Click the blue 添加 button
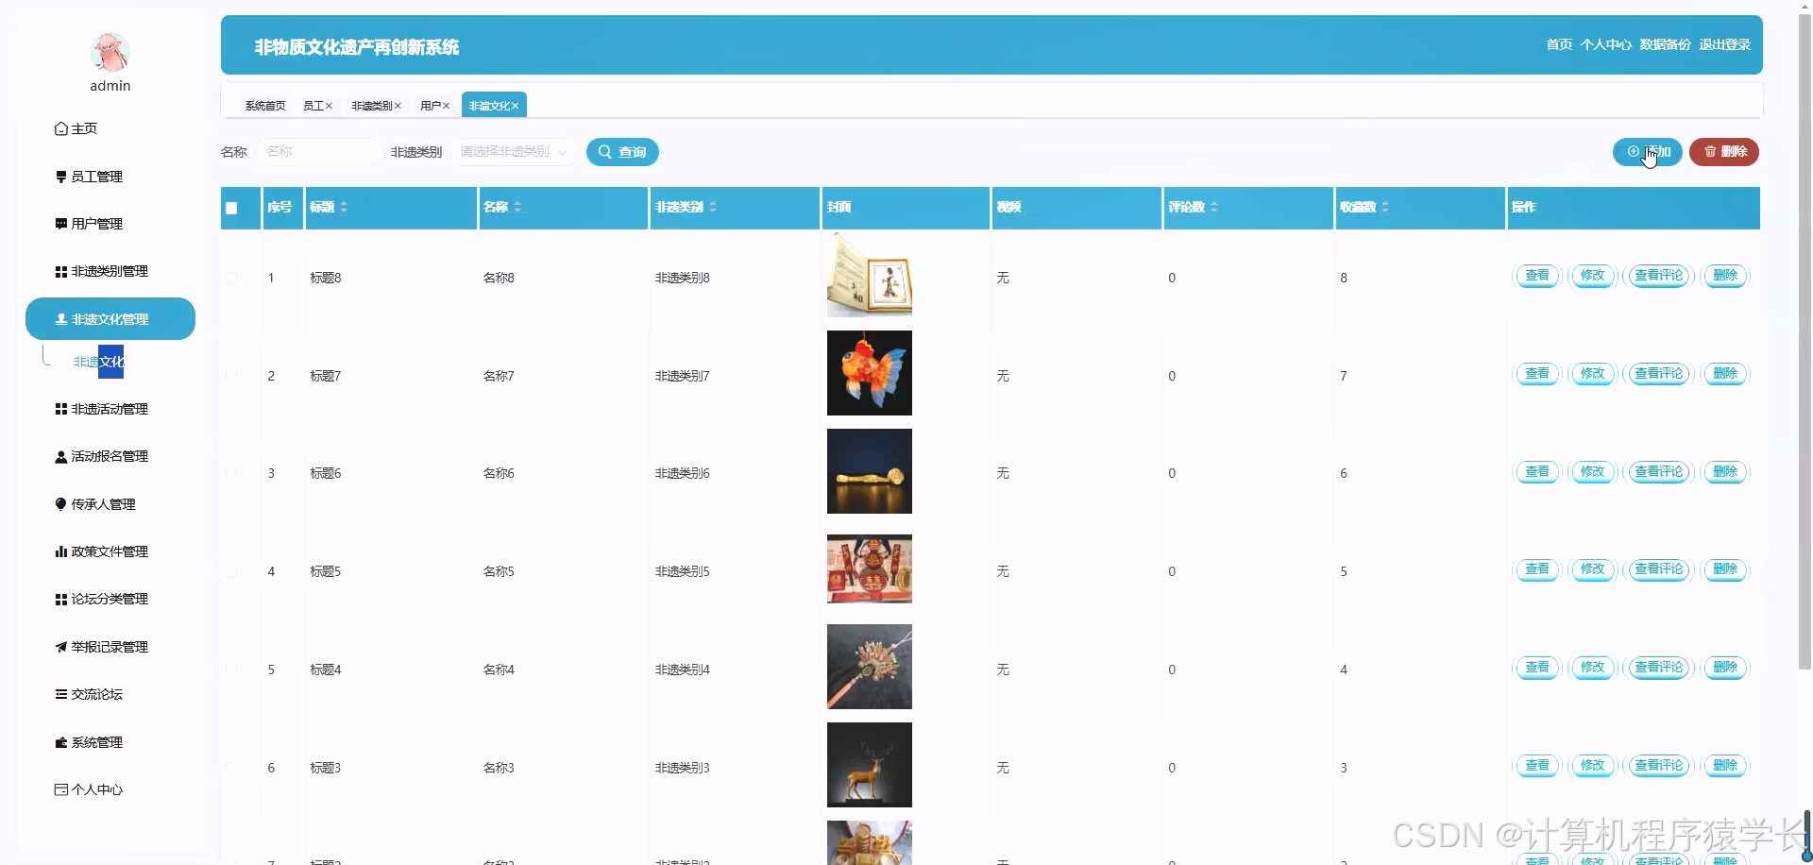This screenshot has width=1813, height=865. tap(1648, 152)
